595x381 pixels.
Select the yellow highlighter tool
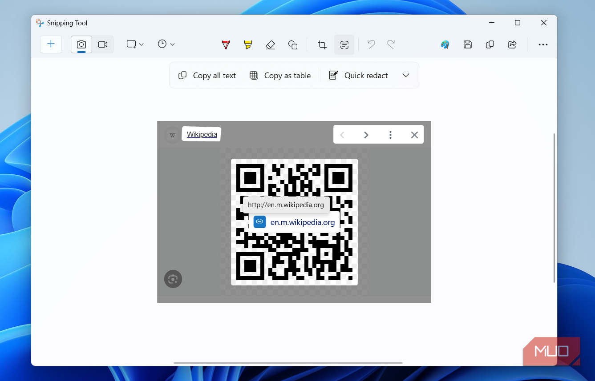click(x=248, y=44)
